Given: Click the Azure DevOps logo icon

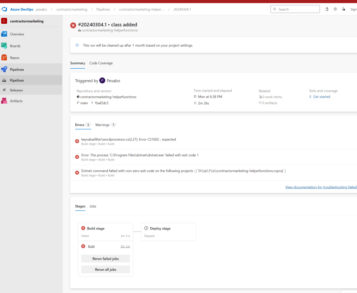Looking at the screenshot, I should tap(4, 9).
